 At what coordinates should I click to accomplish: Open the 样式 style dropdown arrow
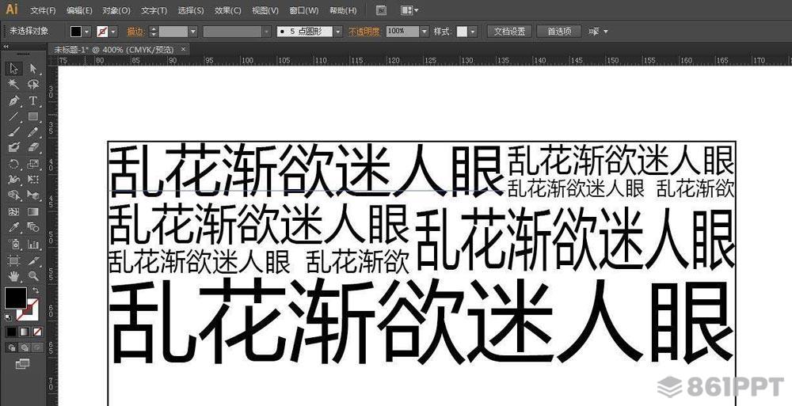point(473,32)
